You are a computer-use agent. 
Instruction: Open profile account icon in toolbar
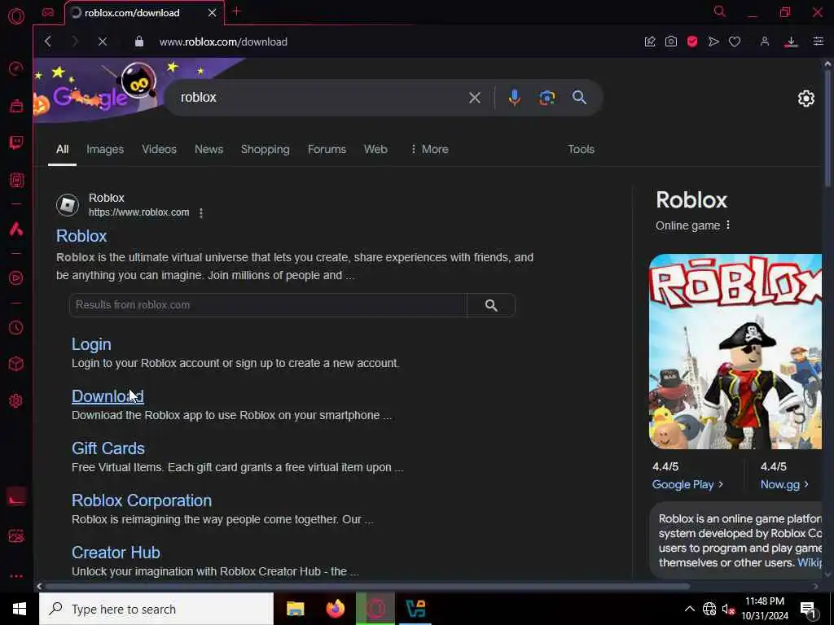tap(765, 42)
